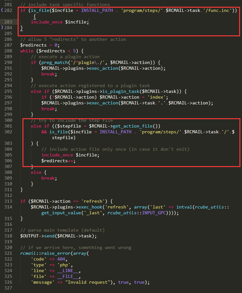Image resolution: width=242 pixels, height=293 pixels.
Task: Click the 'php' string on line 323
Action: point(64,265)
